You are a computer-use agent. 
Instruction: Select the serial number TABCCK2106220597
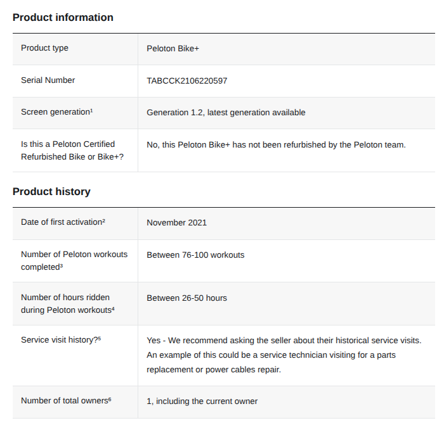pos(187,81)
